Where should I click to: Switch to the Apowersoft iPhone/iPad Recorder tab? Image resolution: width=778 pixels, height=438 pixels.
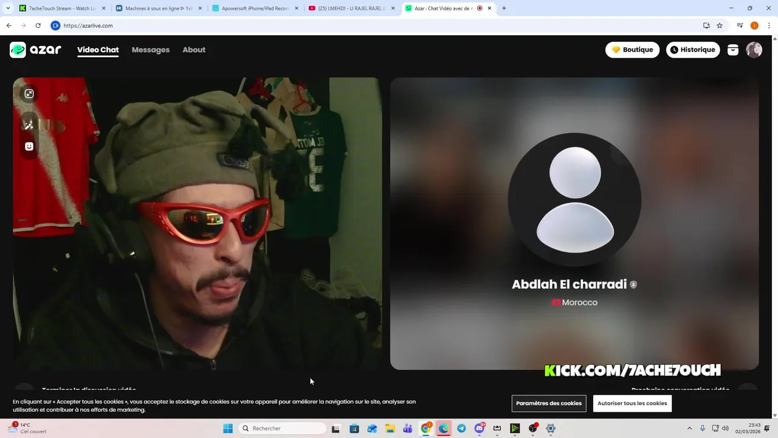point(255,9)
